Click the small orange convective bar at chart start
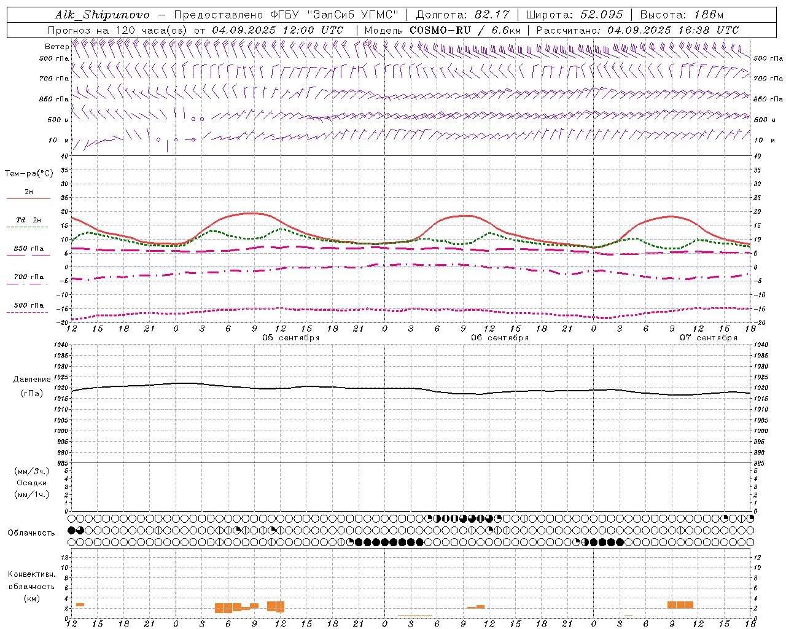The height and width of the screenshot is (629, 786). tap(80, 605)
